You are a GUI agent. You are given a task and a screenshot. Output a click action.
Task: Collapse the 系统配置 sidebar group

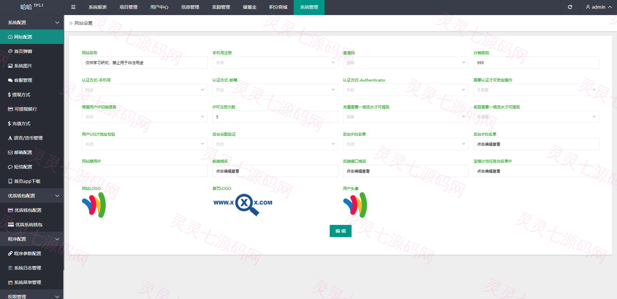pyautogui.click(x=32, y=22)
